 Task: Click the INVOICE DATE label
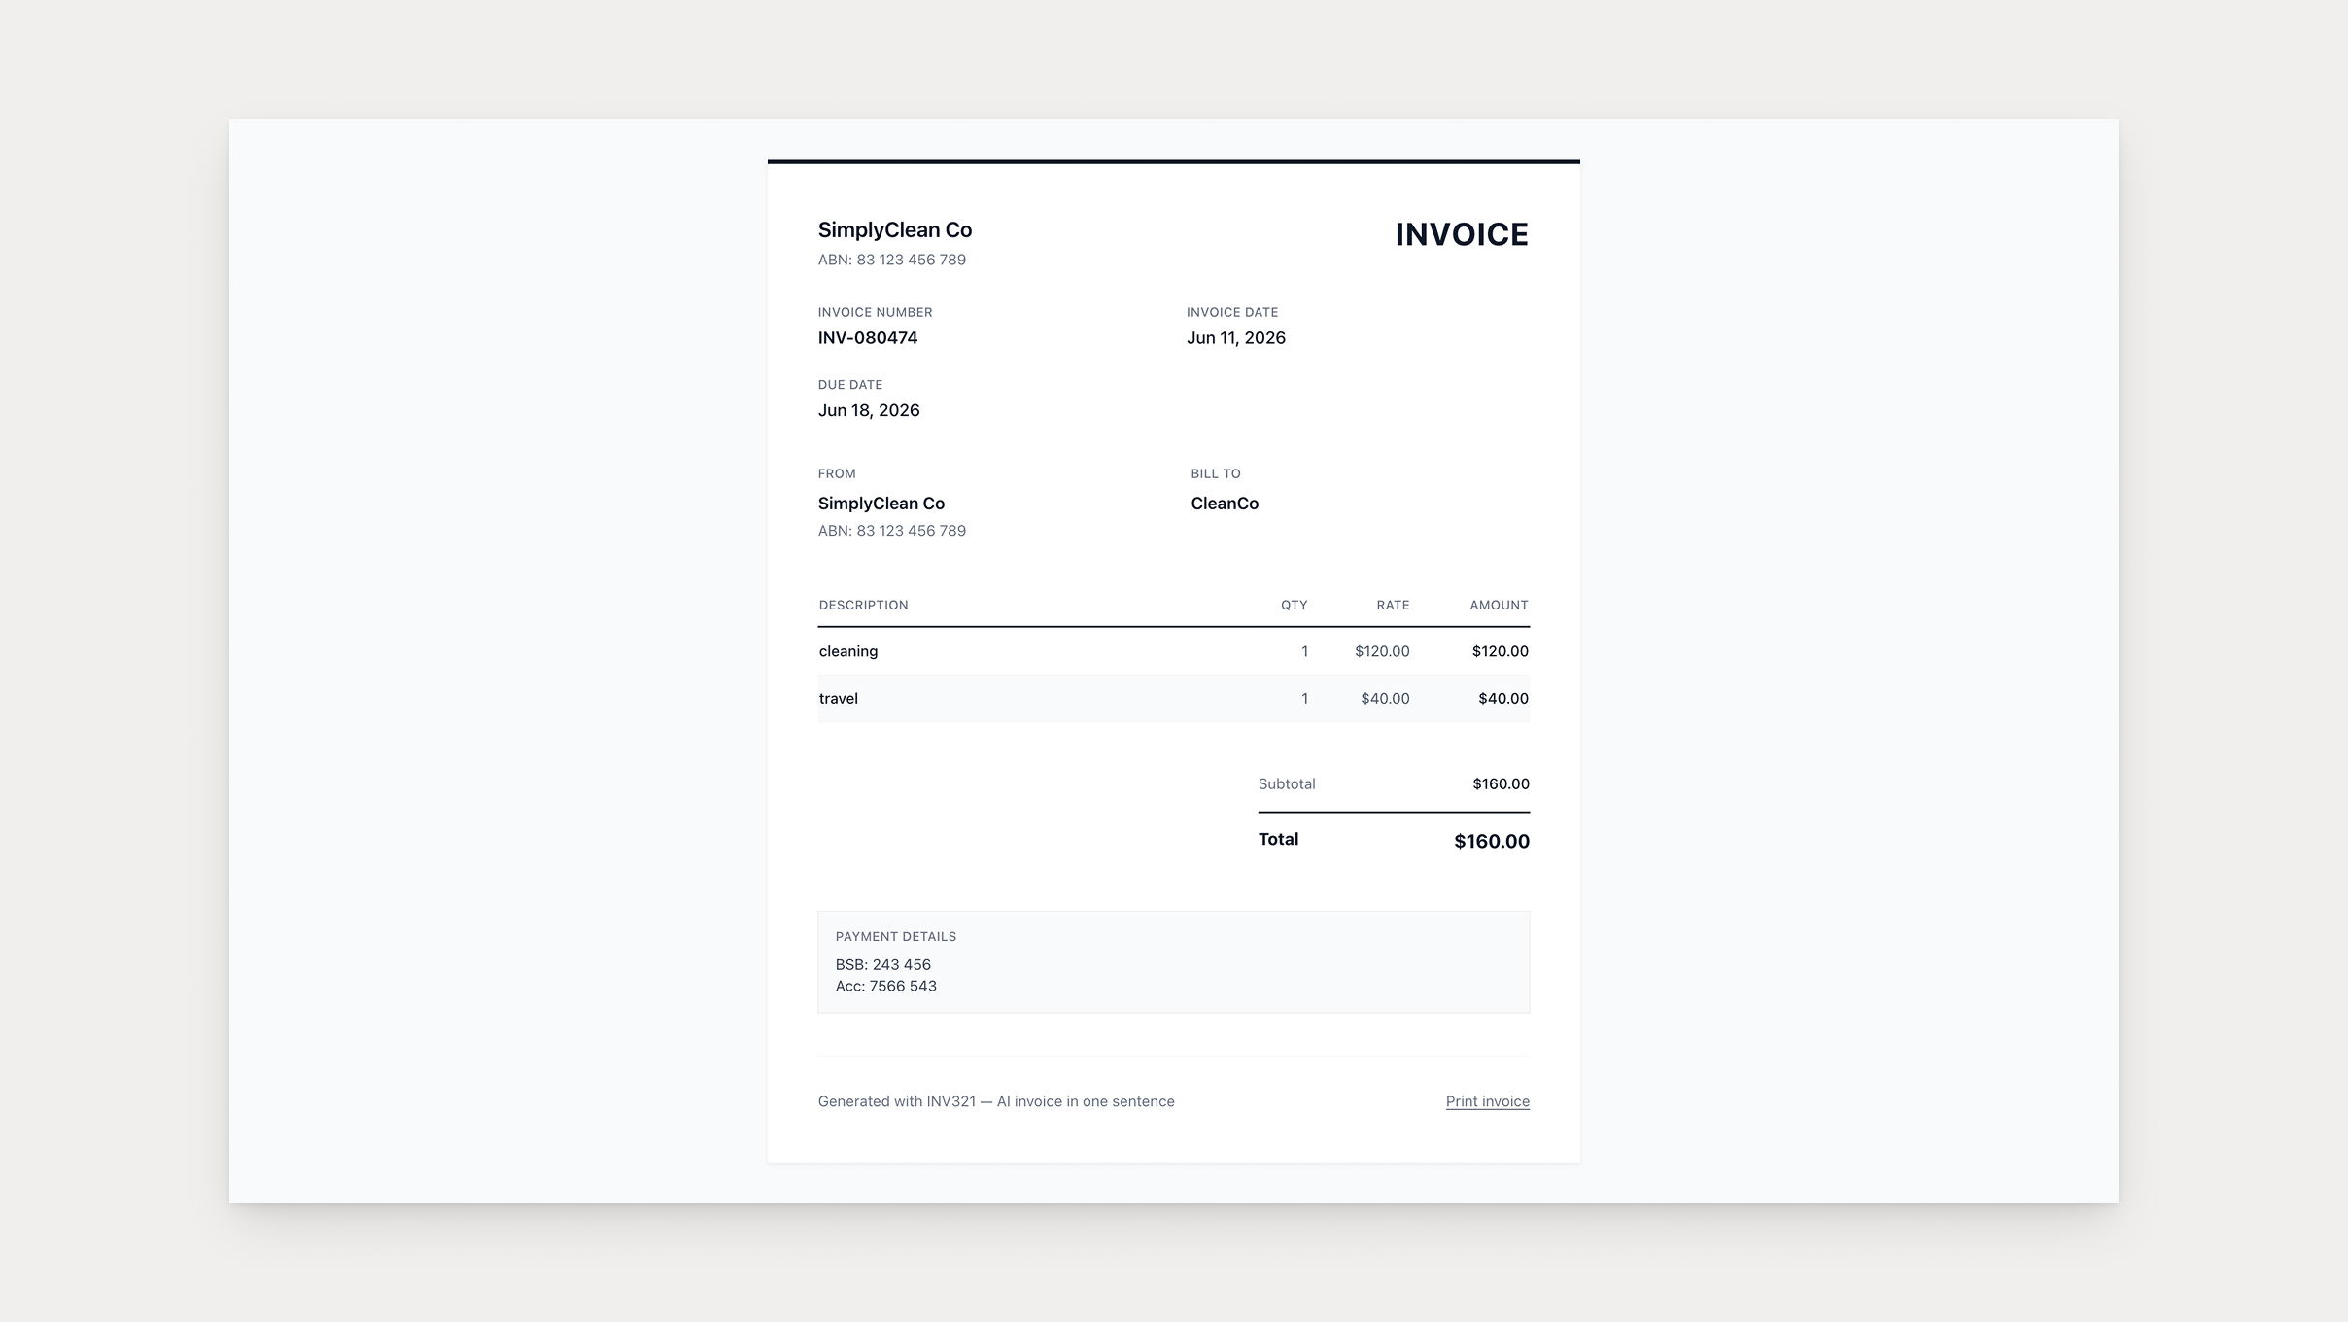[x=1232, y=312]
